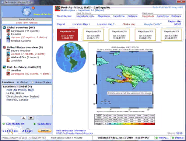Click the green Internet status indicator
The width and height of the screenshot is (186, 141).
[173, 138]
